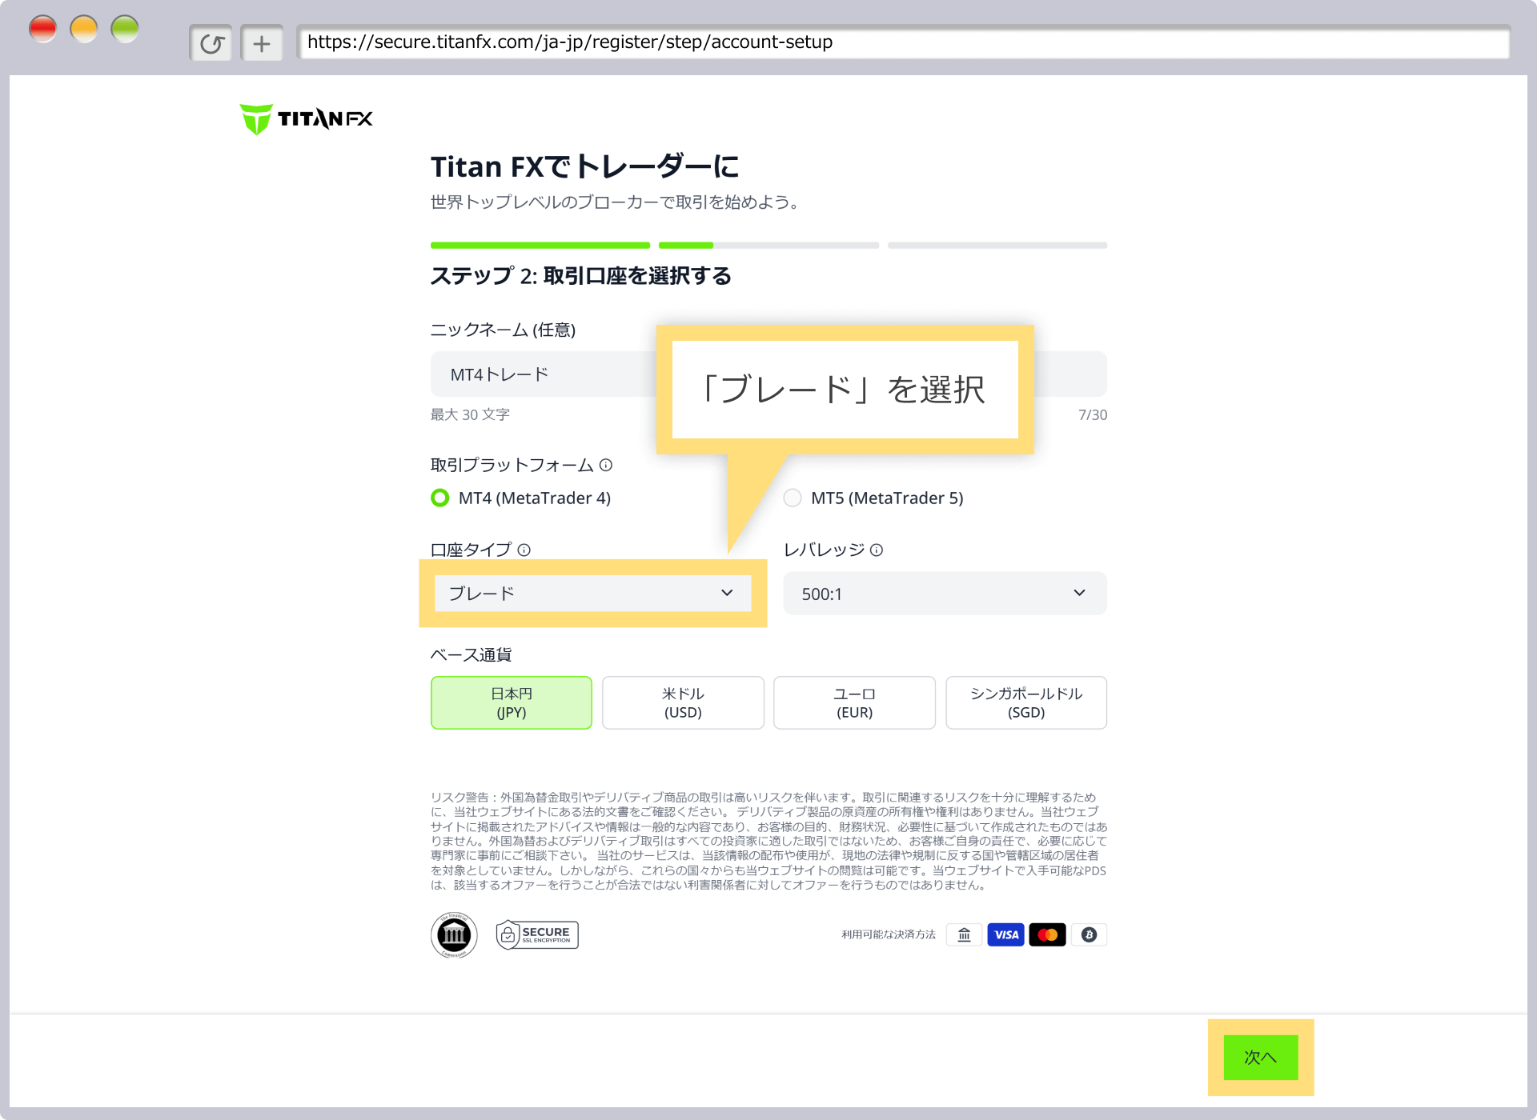Click the second progress bar segment
1537x1120 pixels.
pos(768,246)
